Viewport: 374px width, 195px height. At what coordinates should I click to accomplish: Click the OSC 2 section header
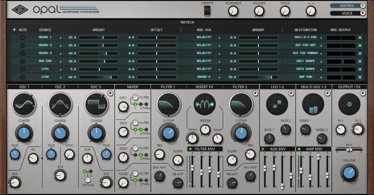(x=60, y=87)
